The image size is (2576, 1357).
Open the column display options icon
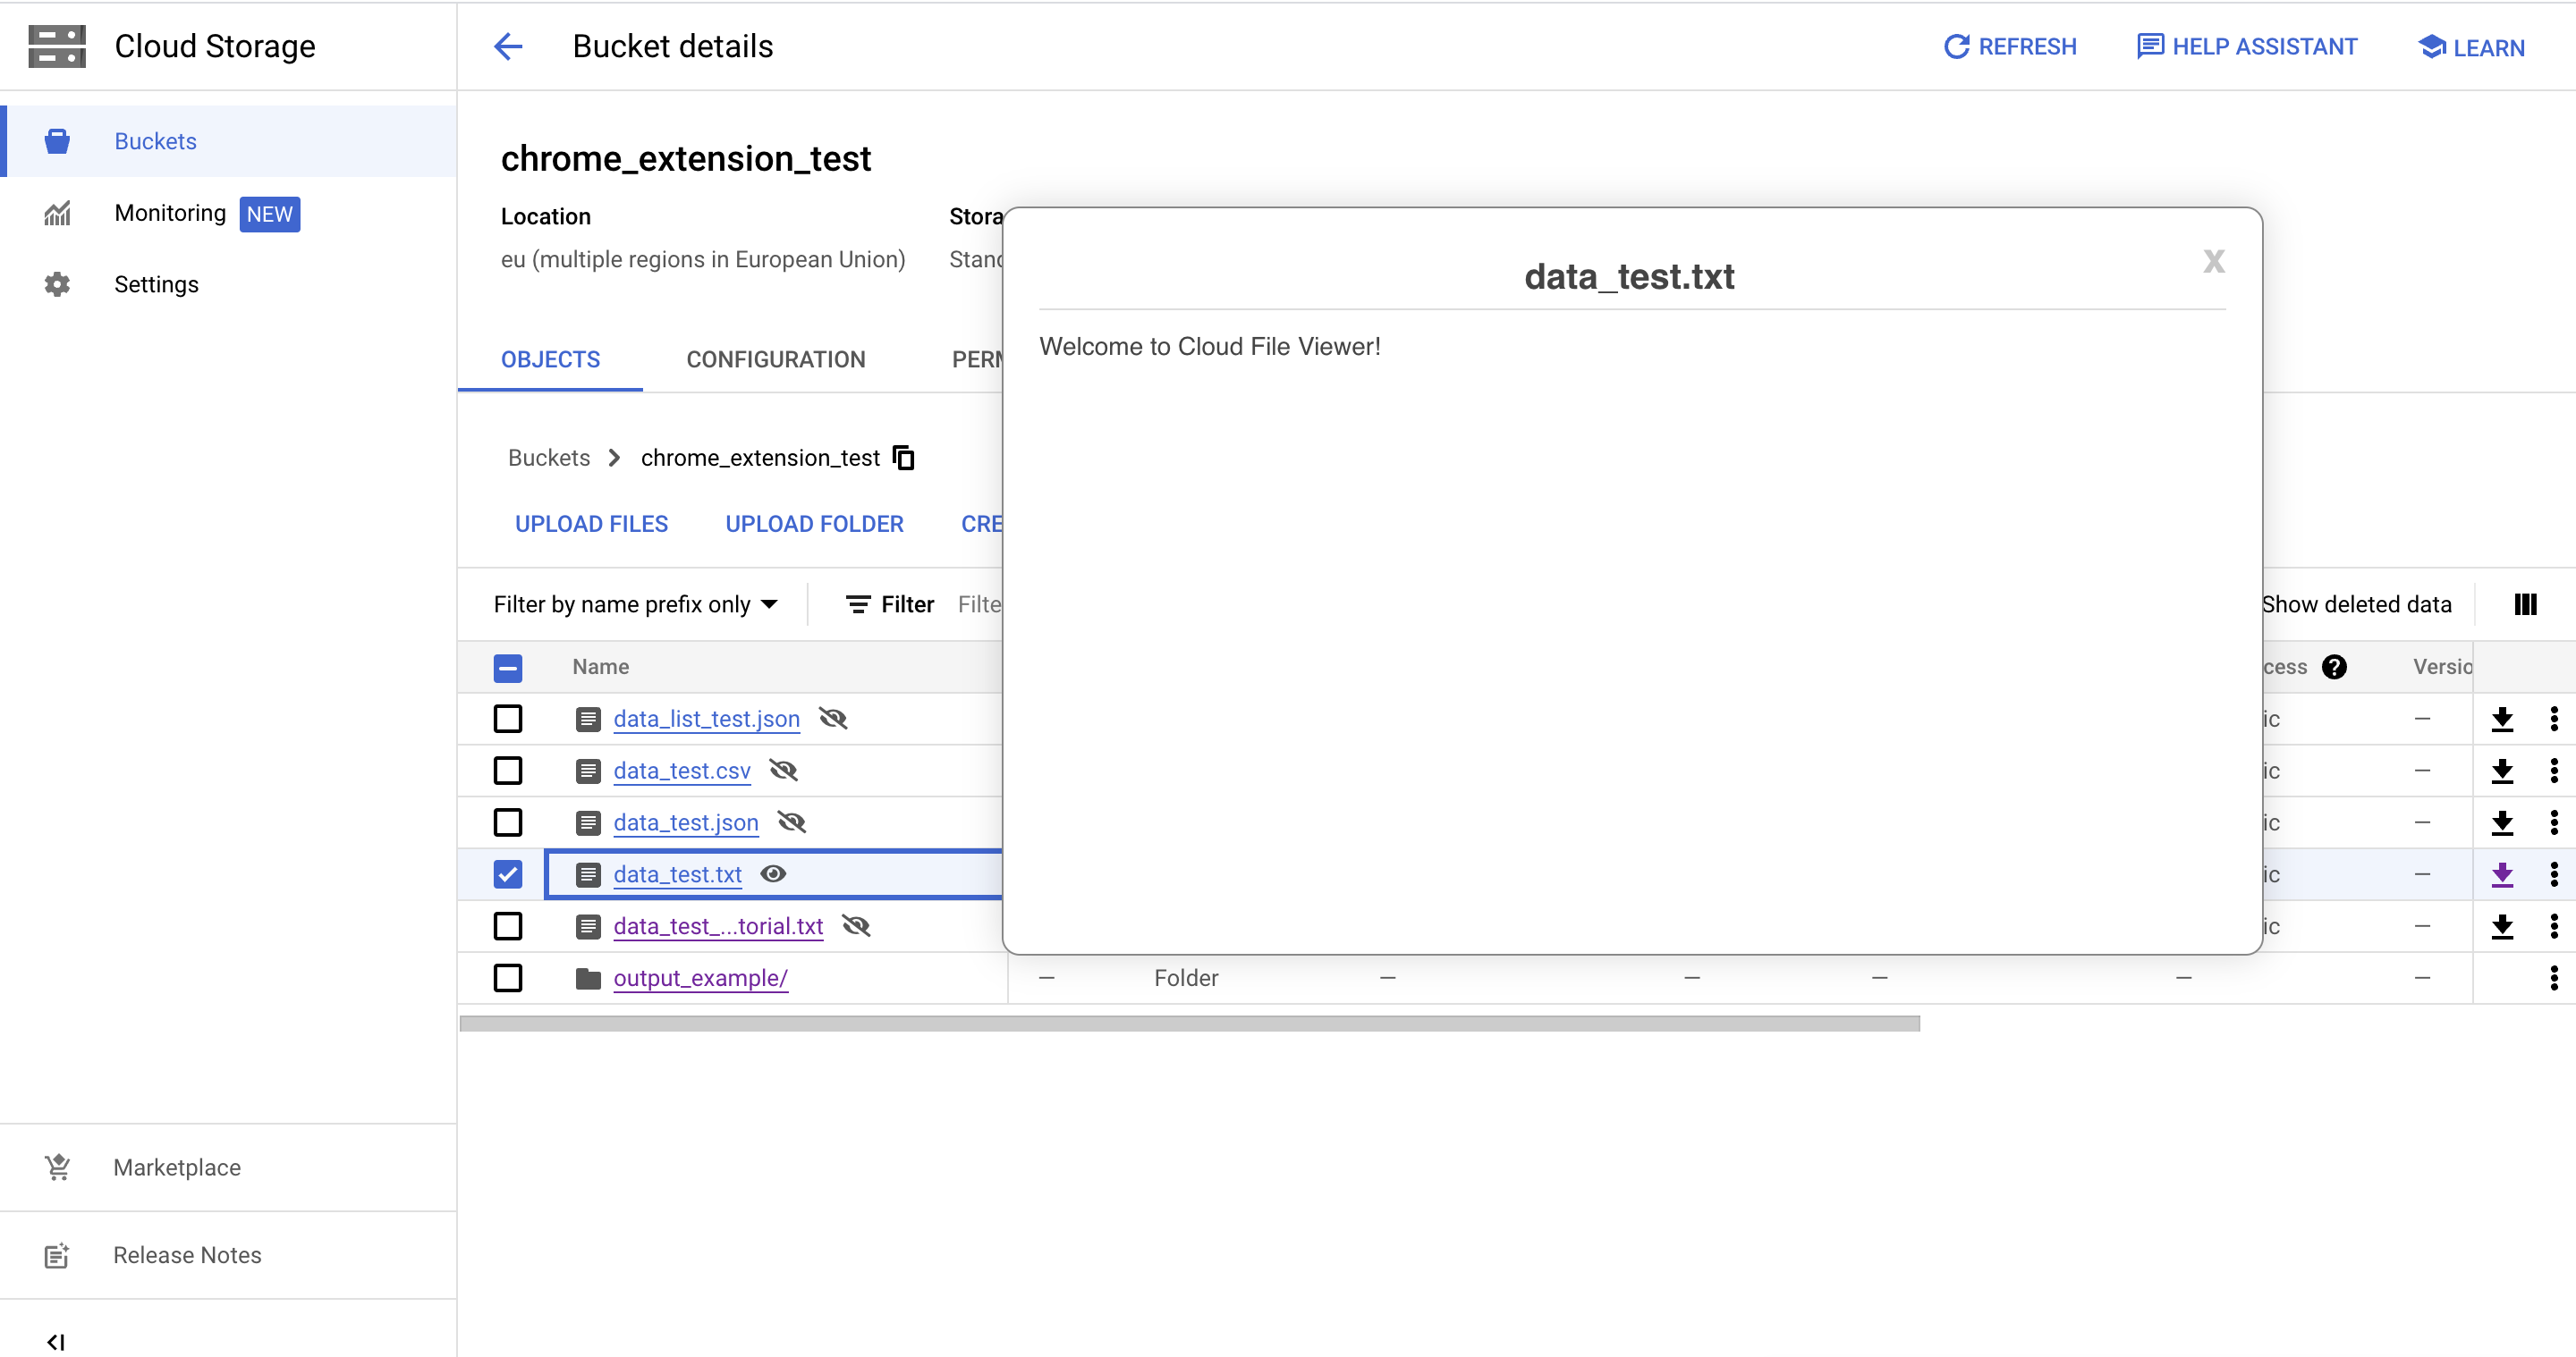(x=2525, y=604)
